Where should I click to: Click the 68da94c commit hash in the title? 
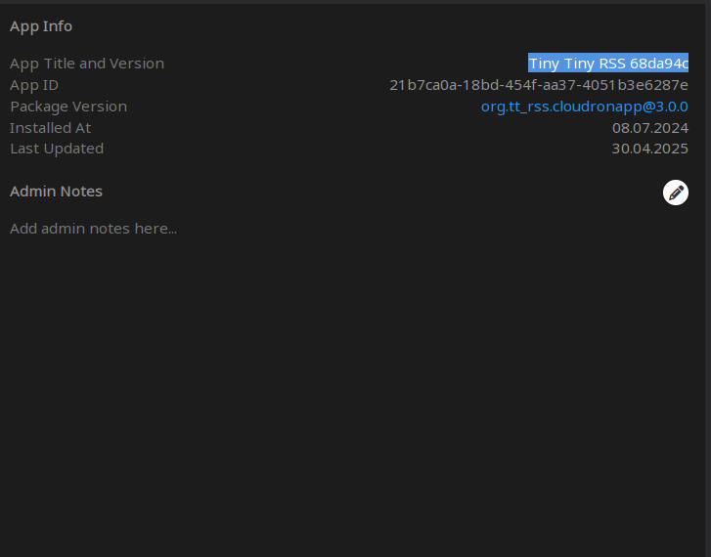(659, 64)
